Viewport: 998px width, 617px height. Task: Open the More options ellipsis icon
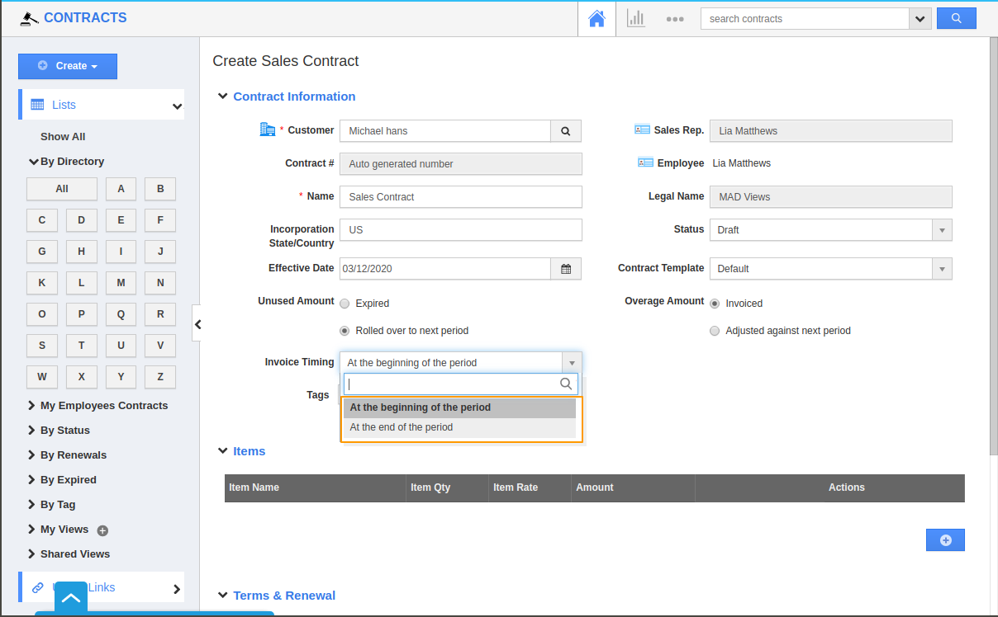pos(675,19)
